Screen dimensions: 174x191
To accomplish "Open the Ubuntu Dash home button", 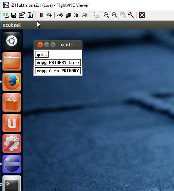I will point(12,41).
